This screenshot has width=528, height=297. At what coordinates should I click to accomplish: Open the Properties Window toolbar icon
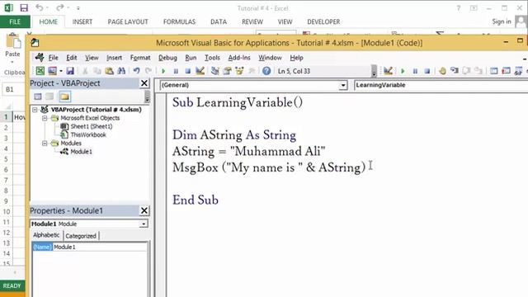click(x=228, y=71)
